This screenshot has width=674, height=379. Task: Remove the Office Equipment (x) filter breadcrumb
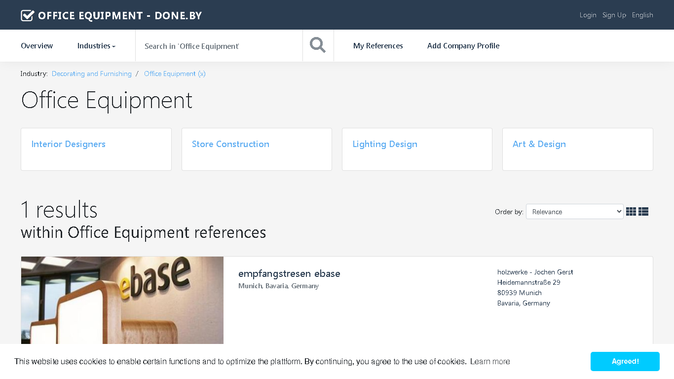click(175, 74)
